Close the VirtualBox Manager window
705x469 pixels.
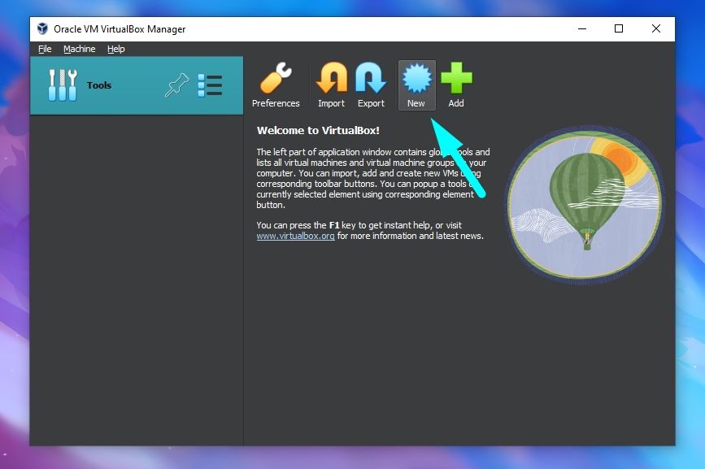tap(656, 28)
